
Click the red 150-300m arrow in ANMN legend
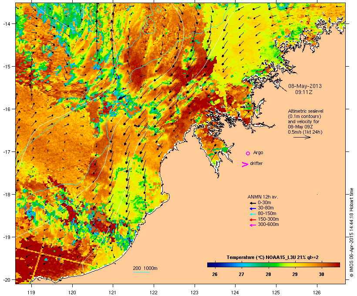click(x=253, y=219)
